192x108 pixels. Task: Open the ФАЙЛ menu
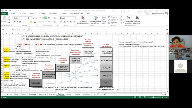(x=4, y=14)
